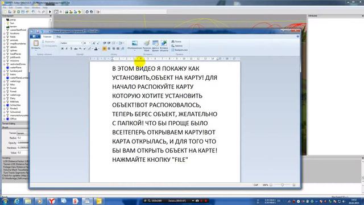
Task: Decrease font size with shrink font icon
Action: 98,43
